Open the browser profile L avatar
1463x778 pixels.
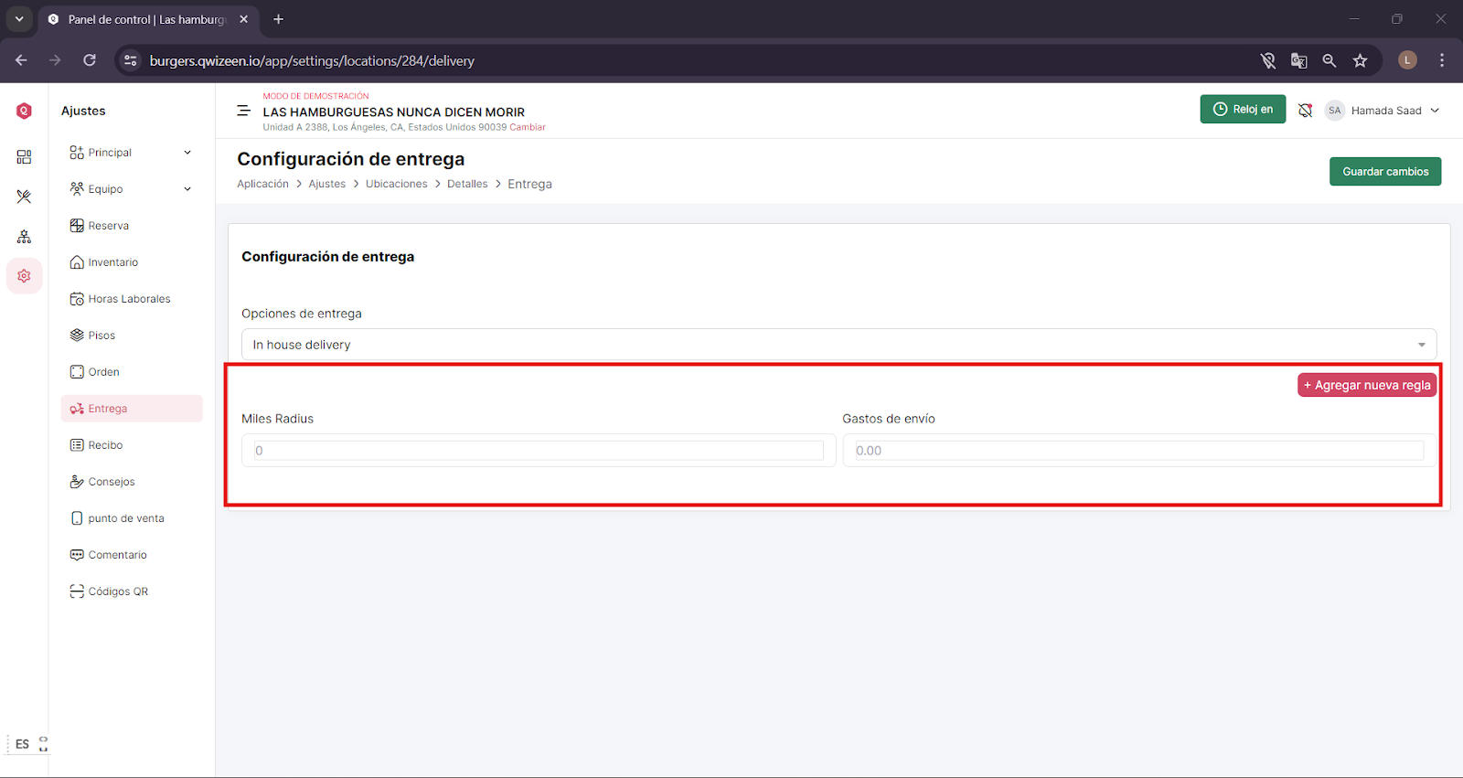click(1407, 60)
